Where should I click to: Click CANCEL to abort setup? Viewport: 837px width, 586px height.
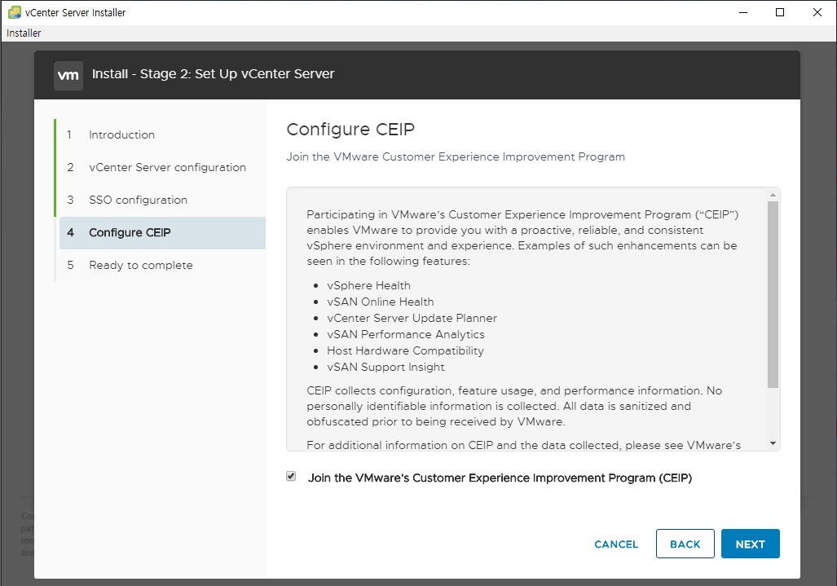click(x=616, y=544)
